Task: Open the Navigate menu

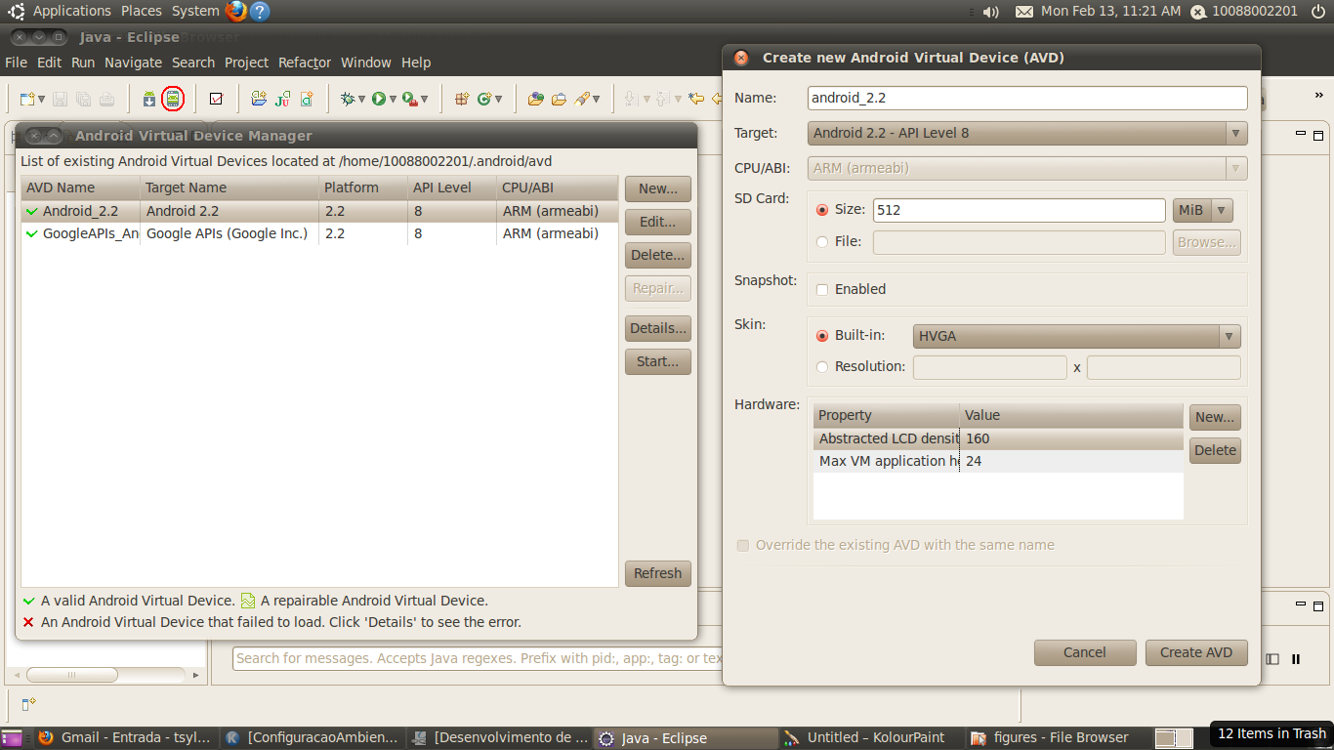Action: 133,62
